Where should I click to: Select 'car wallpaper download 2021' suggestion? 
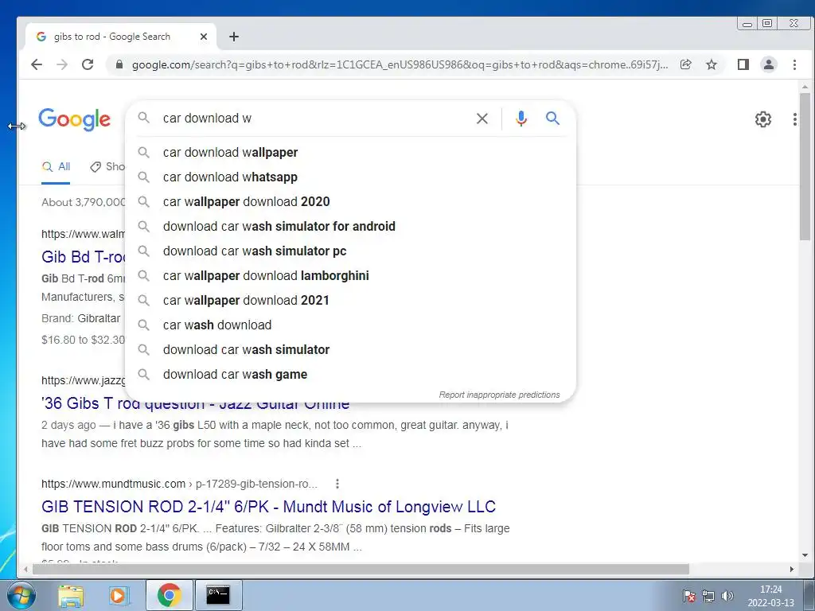point(351,300)
